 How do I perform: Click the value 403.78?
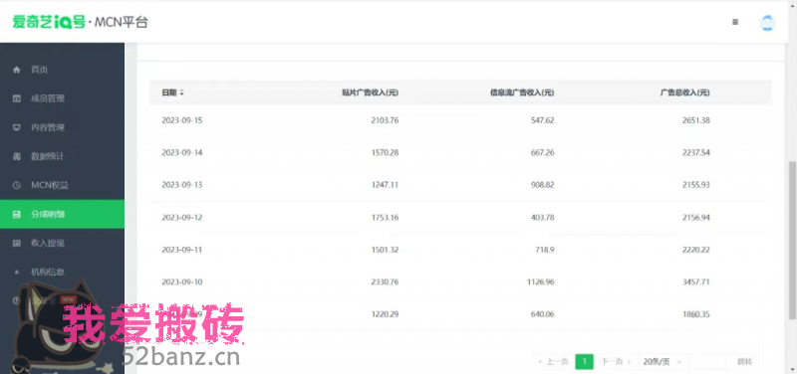[543, 217]
